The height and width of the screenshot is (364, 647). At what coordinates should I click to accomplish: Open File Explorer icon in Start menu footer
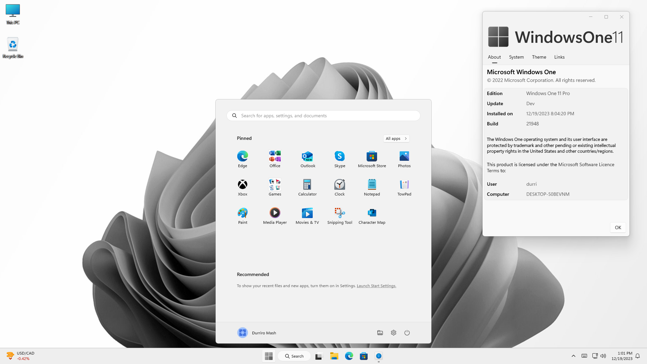click(380, 333)
